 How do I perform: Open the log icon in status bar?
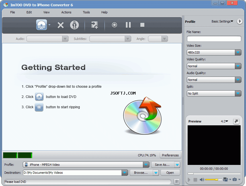[x=177, y=181]
